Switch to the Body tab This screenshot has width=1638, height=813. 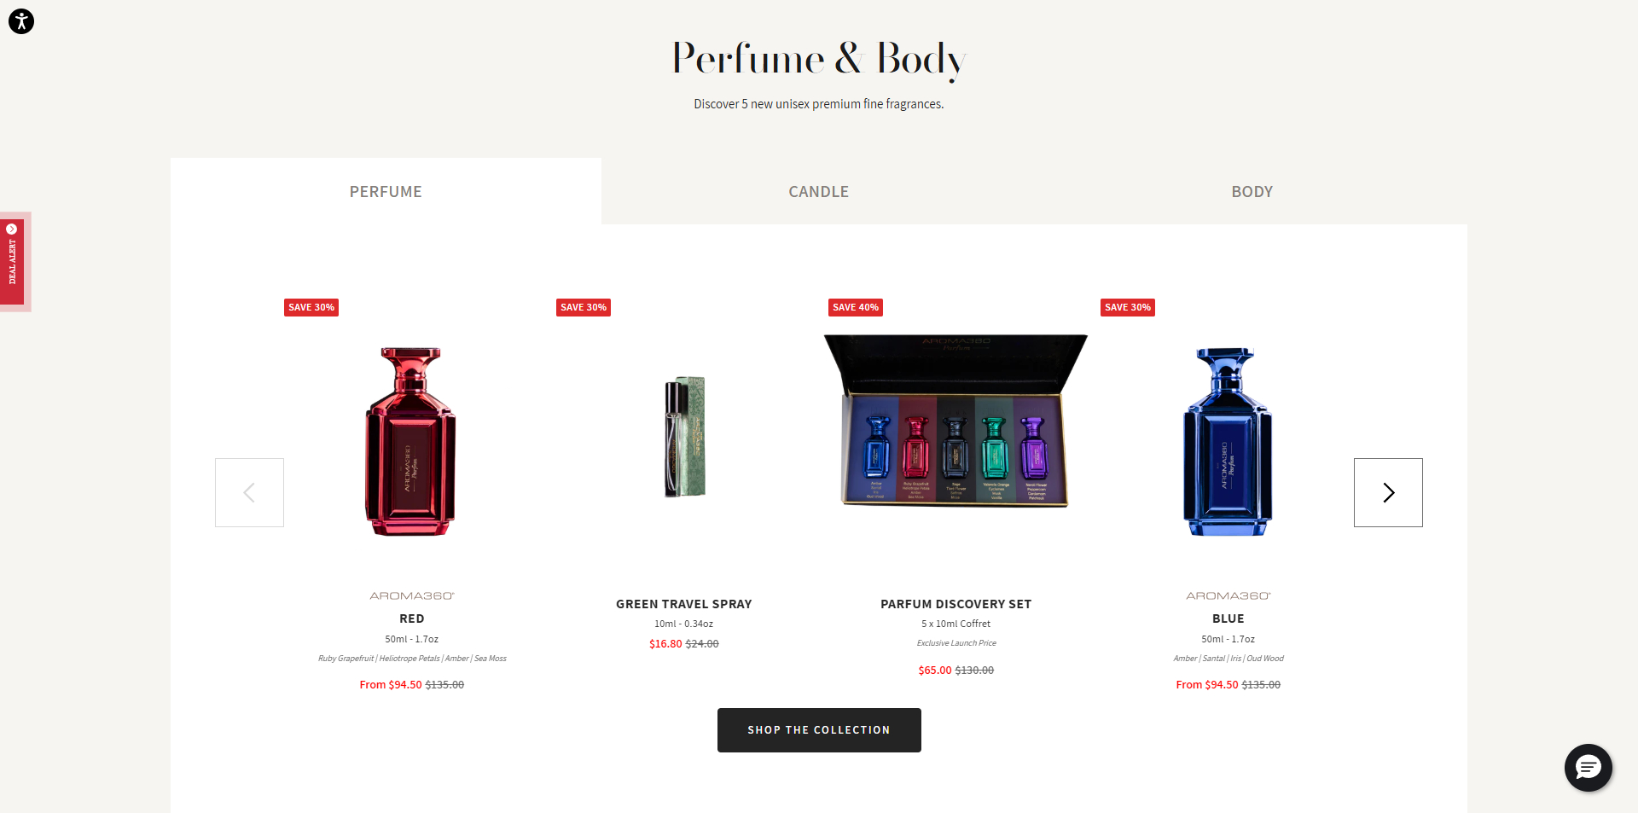pyautogui.click(x=1252, y=191)
